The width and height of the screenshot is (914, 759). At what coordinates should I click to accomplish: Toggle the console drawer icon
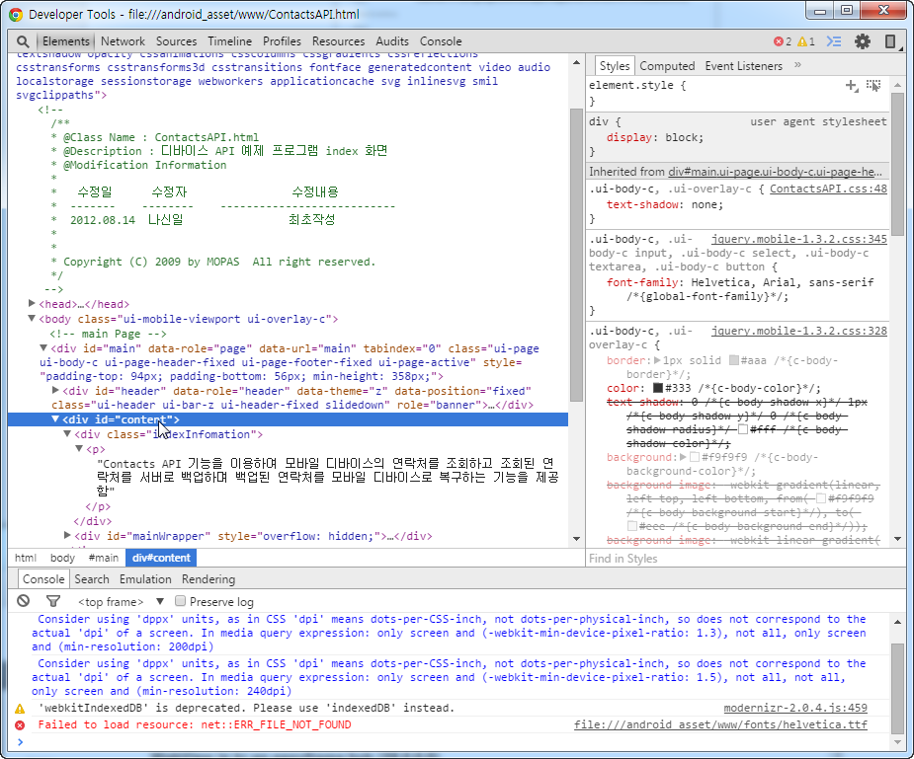pyautogui.click(x=833, y=41)
